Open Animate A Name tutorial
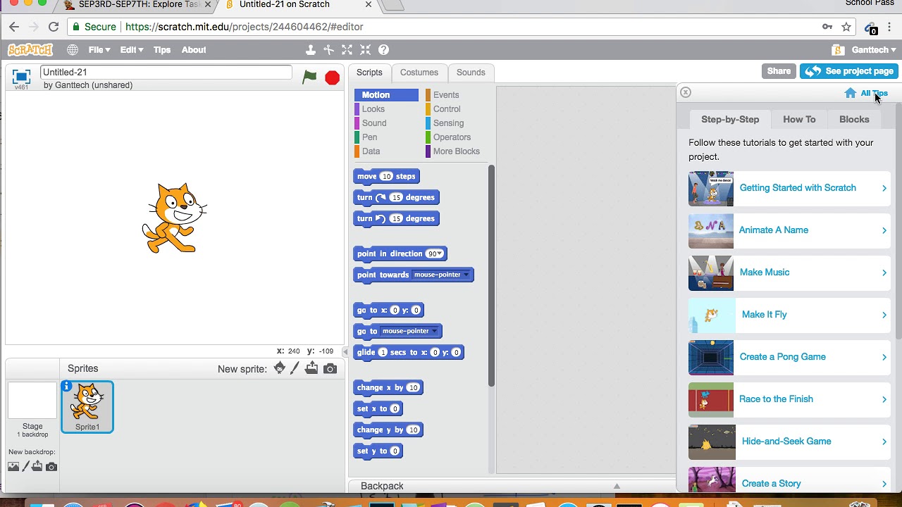The image size is (902, 507). (789, 230)
